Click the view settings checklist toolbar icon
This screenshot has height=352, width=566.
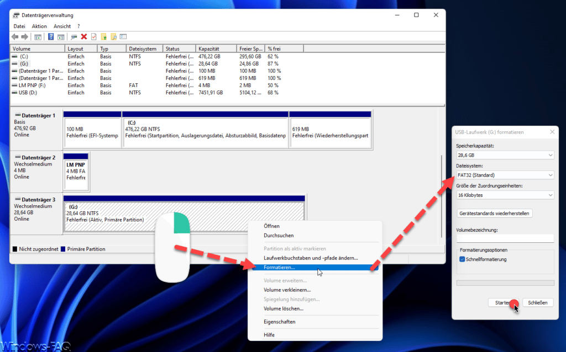point(123,37)
